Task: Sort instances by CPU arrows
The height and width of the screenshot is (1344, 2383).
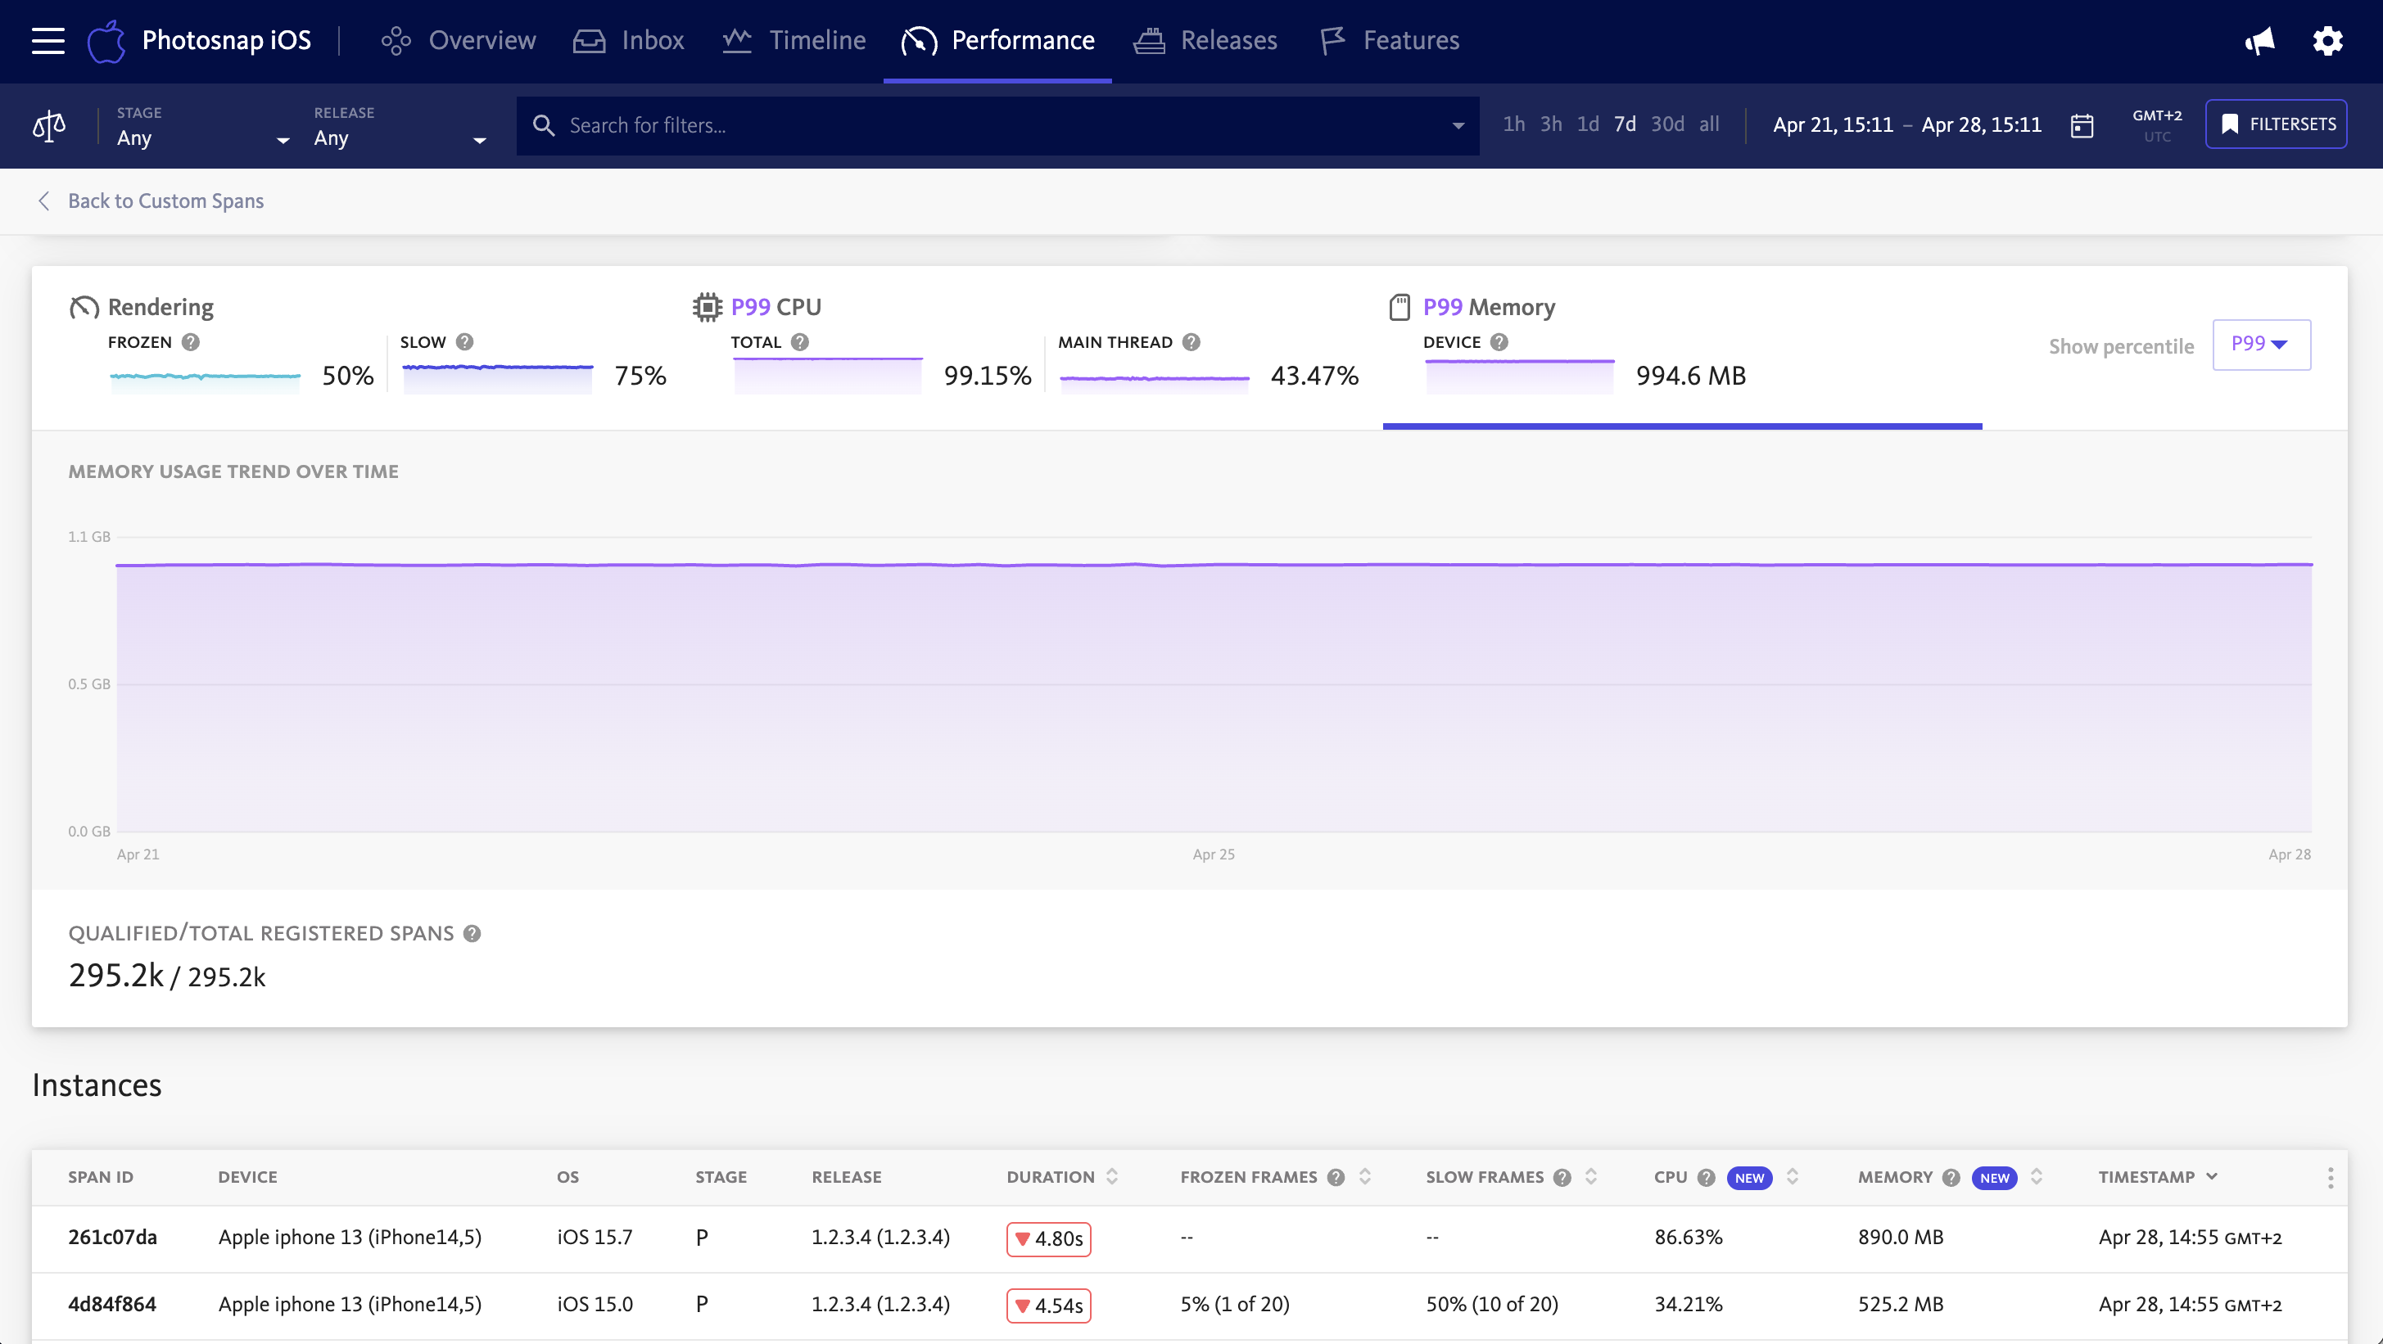Action: (1792, 1177)
